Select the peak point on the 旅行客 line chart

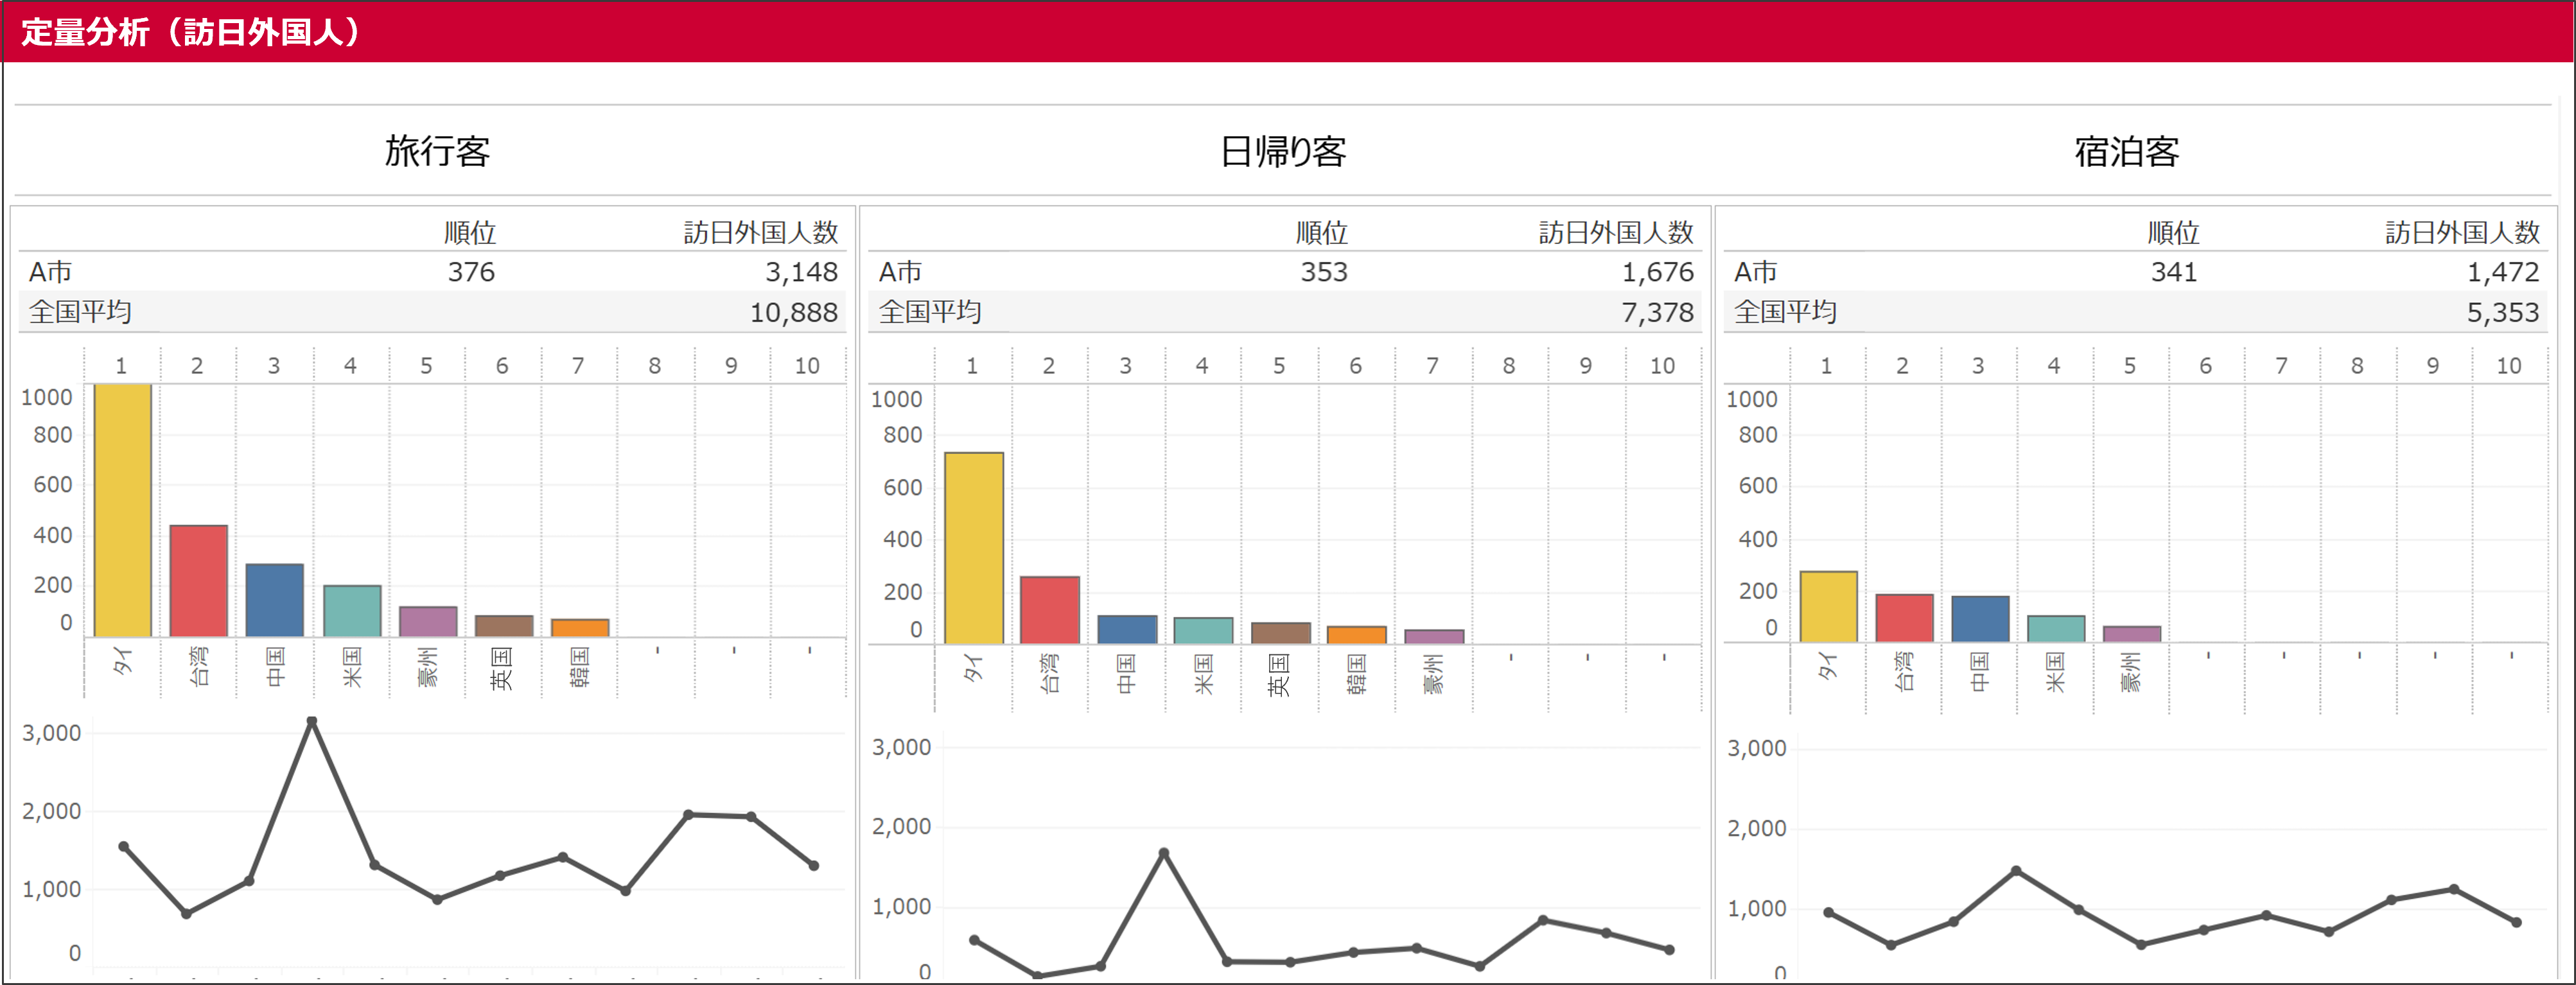(312, 719)
